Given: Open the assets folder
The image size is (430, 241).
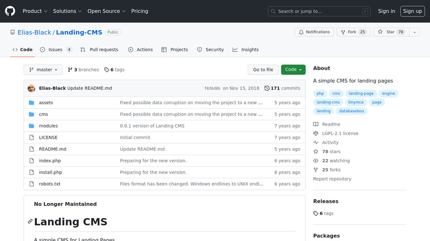Looking at the screenshot, I should (x=46, y=103).
